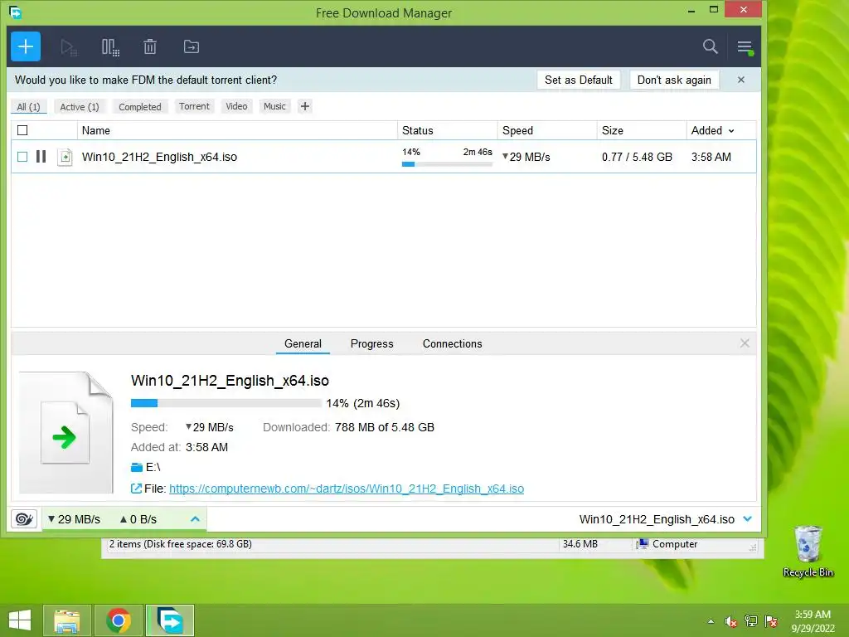Click the Start selected downloads toolbar icon
Screen dimensions: 849x637
[69, 47]
